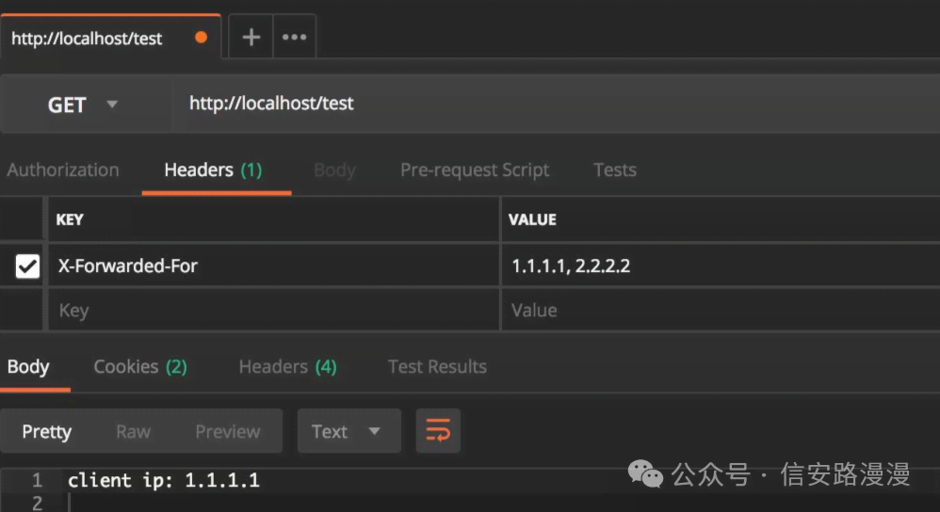Toggle line wrap in response body
The width and height of the screenshot is (940, 512).
(x=438, y=430)
